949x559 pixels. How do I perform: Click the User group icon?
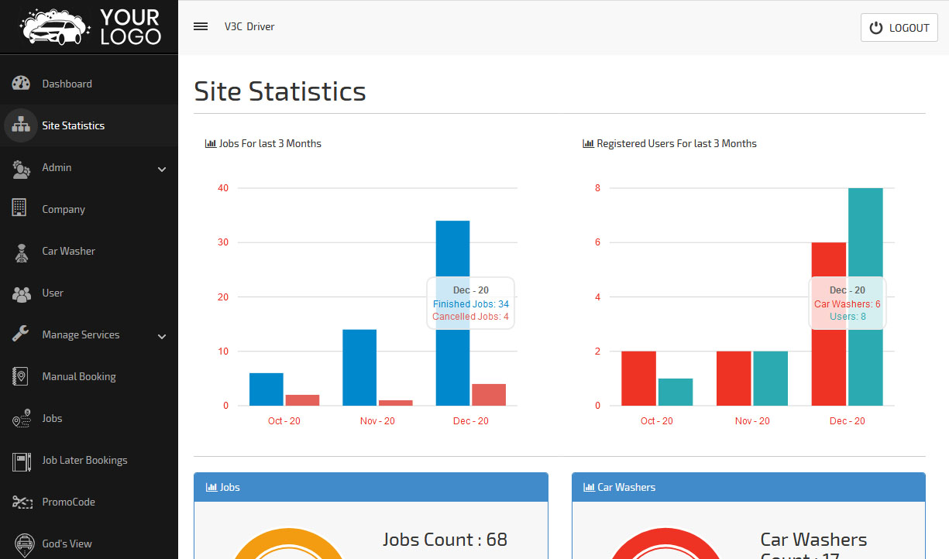coord(21,293)
